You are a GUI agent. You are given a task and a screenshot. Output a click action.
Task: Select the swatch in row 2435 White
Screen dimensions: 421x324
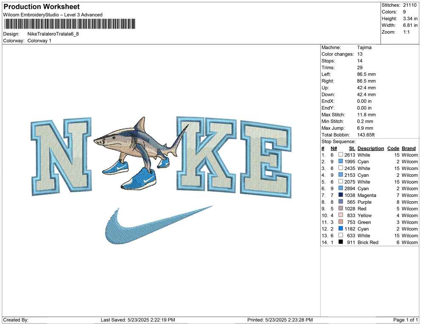coord(341,168)
